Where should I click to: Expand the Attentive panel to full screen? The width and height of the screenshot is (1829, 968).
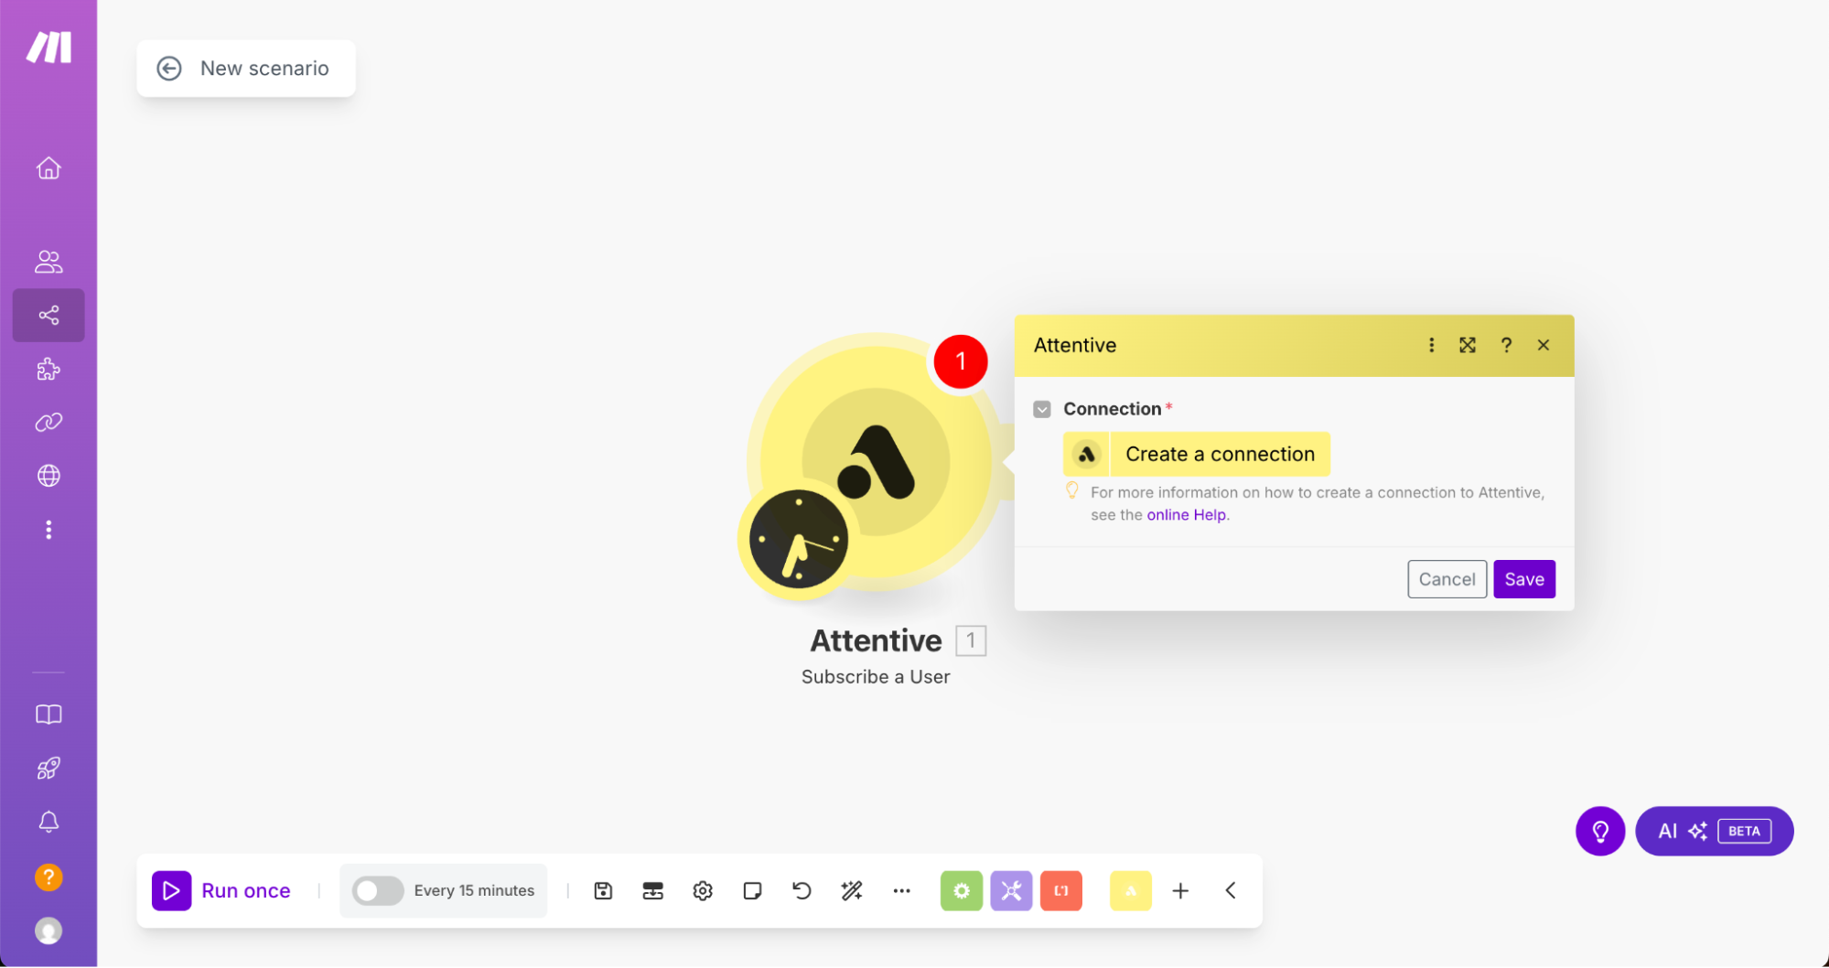click(1468, 345)
